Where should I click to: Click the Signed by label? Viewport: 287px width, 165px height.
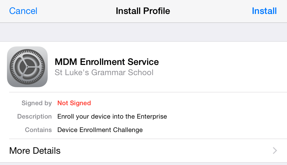(x=37, y=103)
